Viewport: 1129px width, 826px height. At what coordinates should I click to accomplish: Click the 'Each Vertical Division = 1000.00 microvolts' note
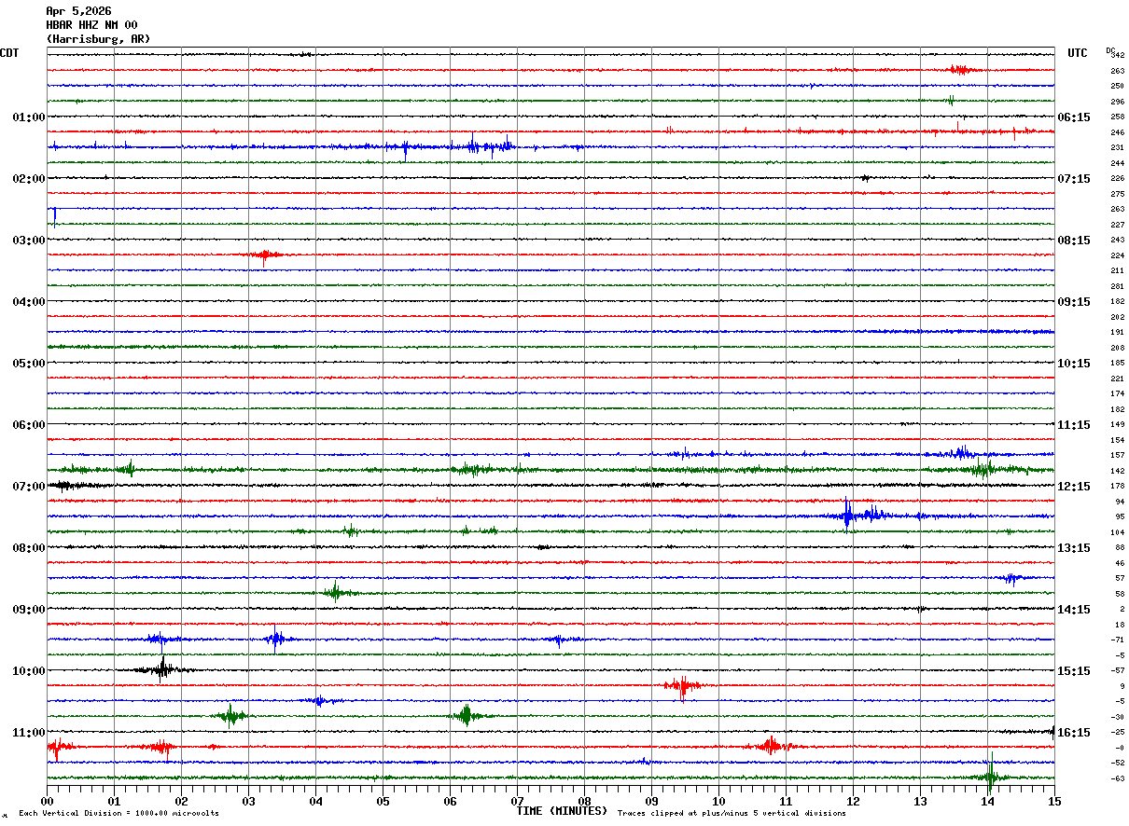click(119, 814)
